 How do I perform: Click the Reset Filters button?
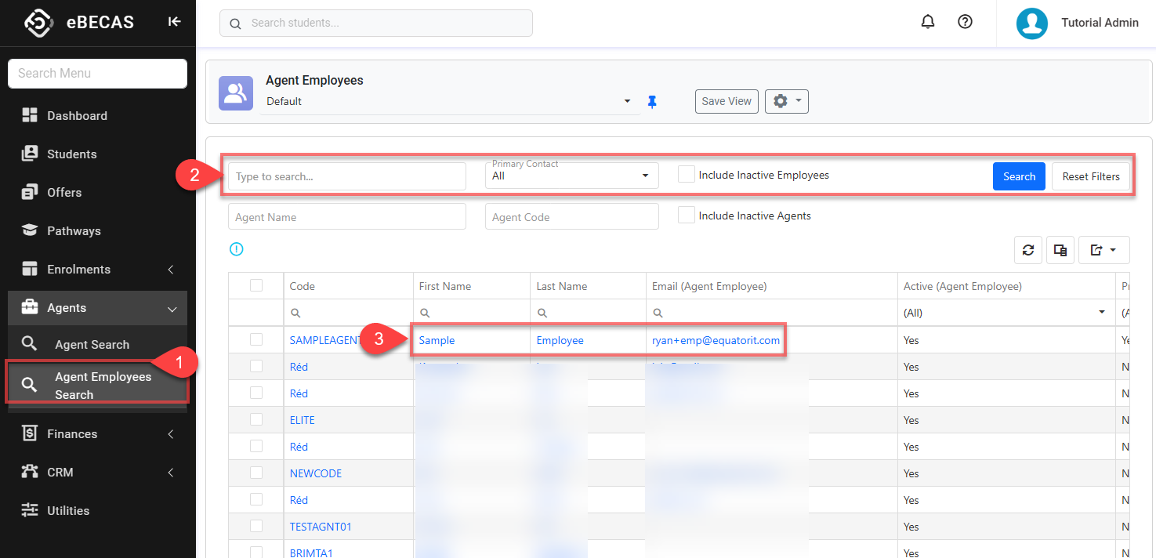[1091, 176]
